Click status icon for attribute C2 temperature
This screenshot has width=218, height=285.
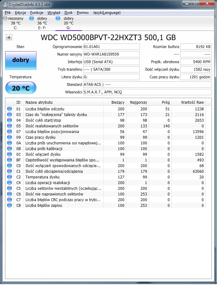[x=9, y=177]
